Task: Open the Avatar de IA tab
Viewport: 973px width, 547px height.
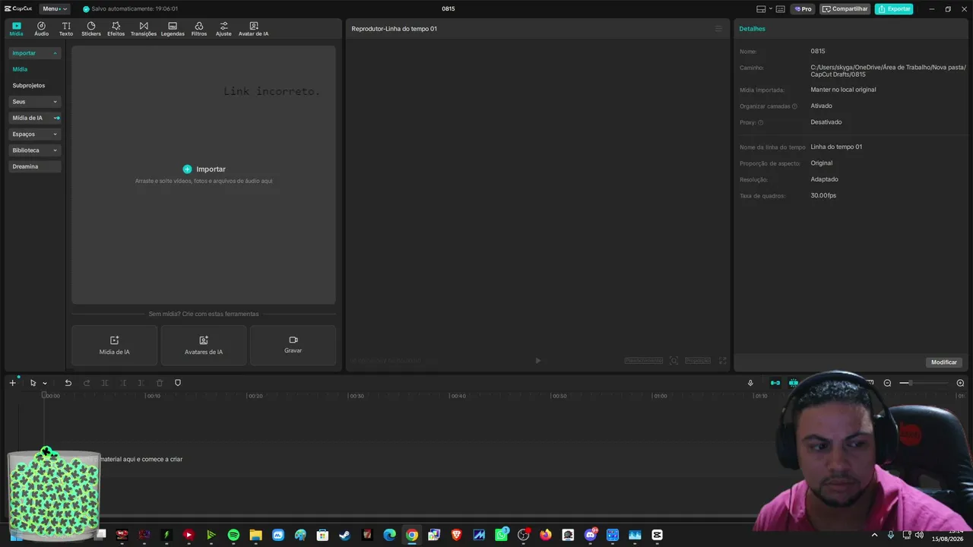Action: 253,29
